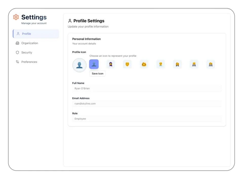Click the Email Address input field

pos(147,104)
